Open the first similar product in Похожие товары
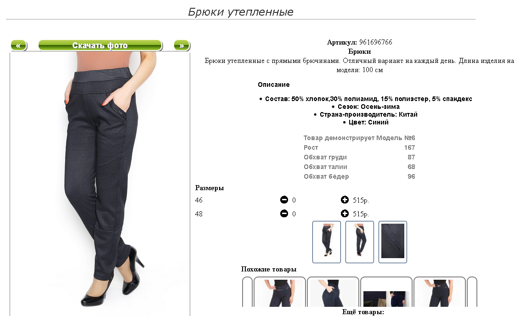Screen dimensions: 521x316 point(279,292)
